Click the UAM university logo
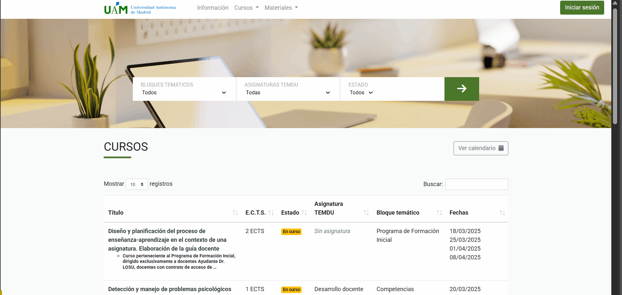The height and width of the screenshot is (295, 622). tap(140, 8)
